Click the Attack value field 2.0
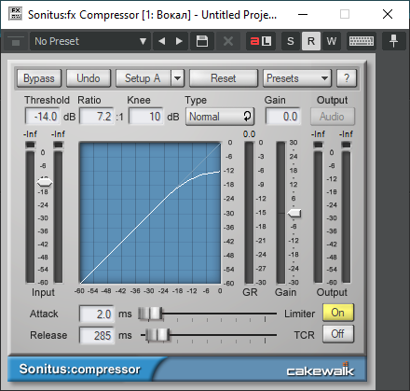This screenshot has height=391, width=410. [96, 314]
